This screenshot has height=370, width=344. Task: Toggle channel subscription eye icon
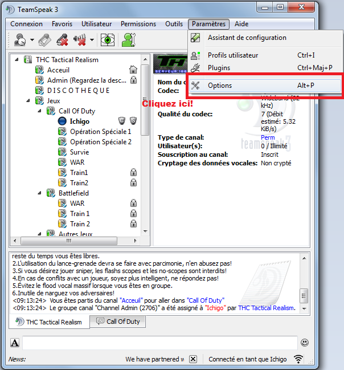[x=108, y=40]
